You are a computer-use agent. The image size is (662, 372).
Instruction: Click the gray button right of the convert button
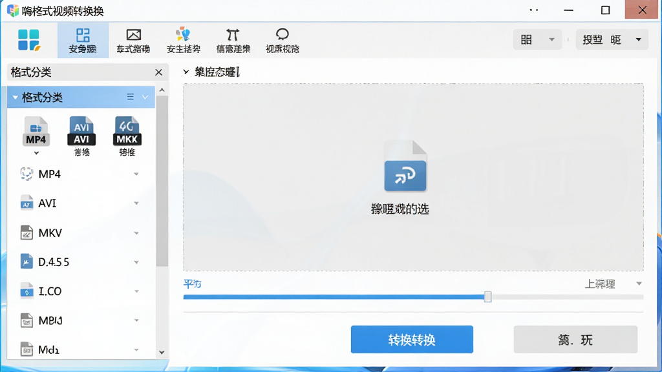(575, 340)
